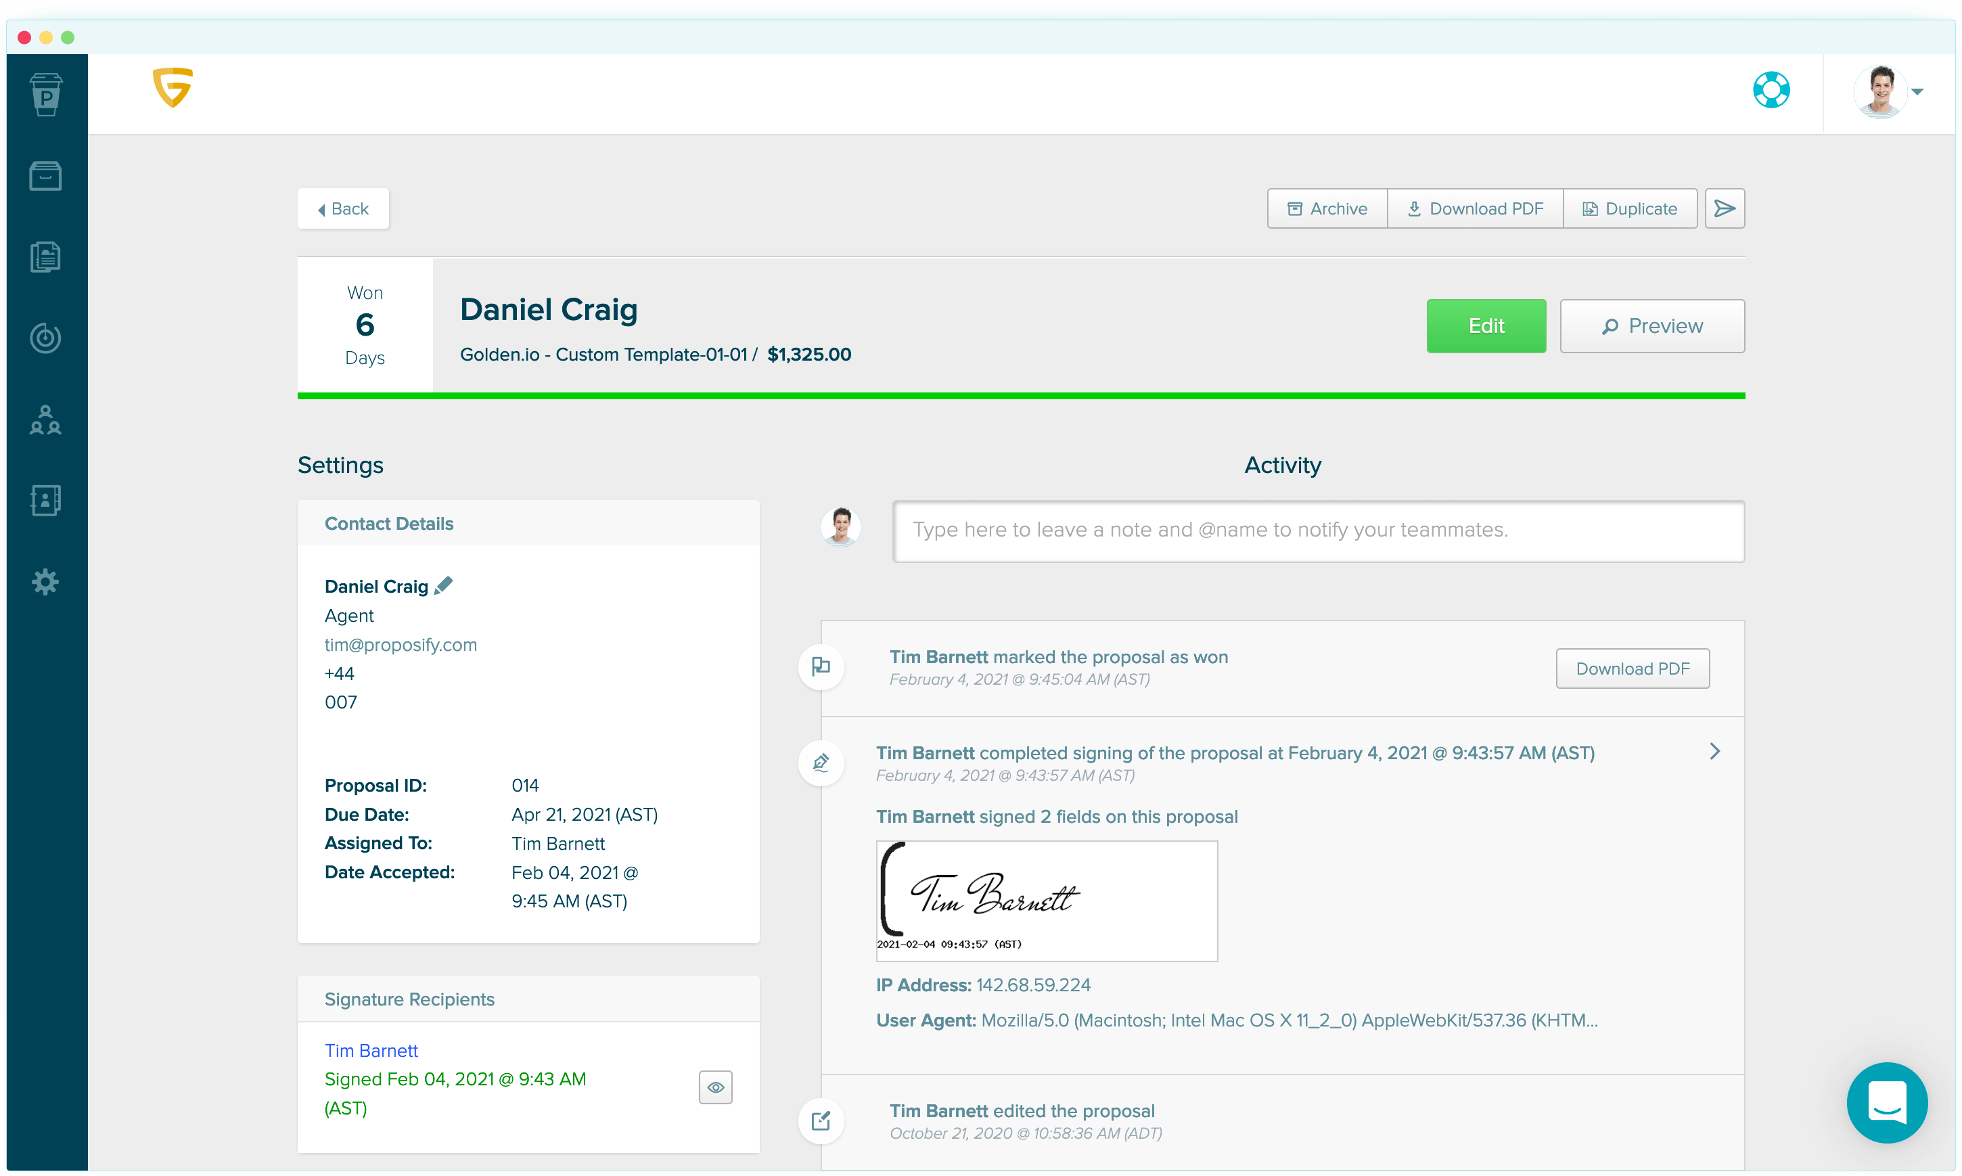The width and height of the screenshot is (1962, 1176).
Task: Open the Proposify coffee cup home icon
Action: coord(46,94)
